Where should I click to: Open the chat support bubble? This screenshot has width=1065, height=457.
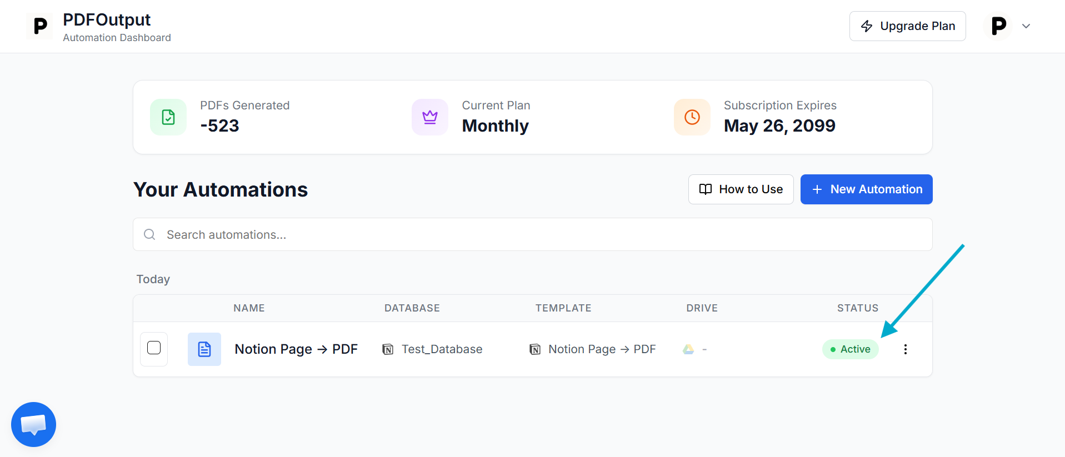click(x=33, y=424)
